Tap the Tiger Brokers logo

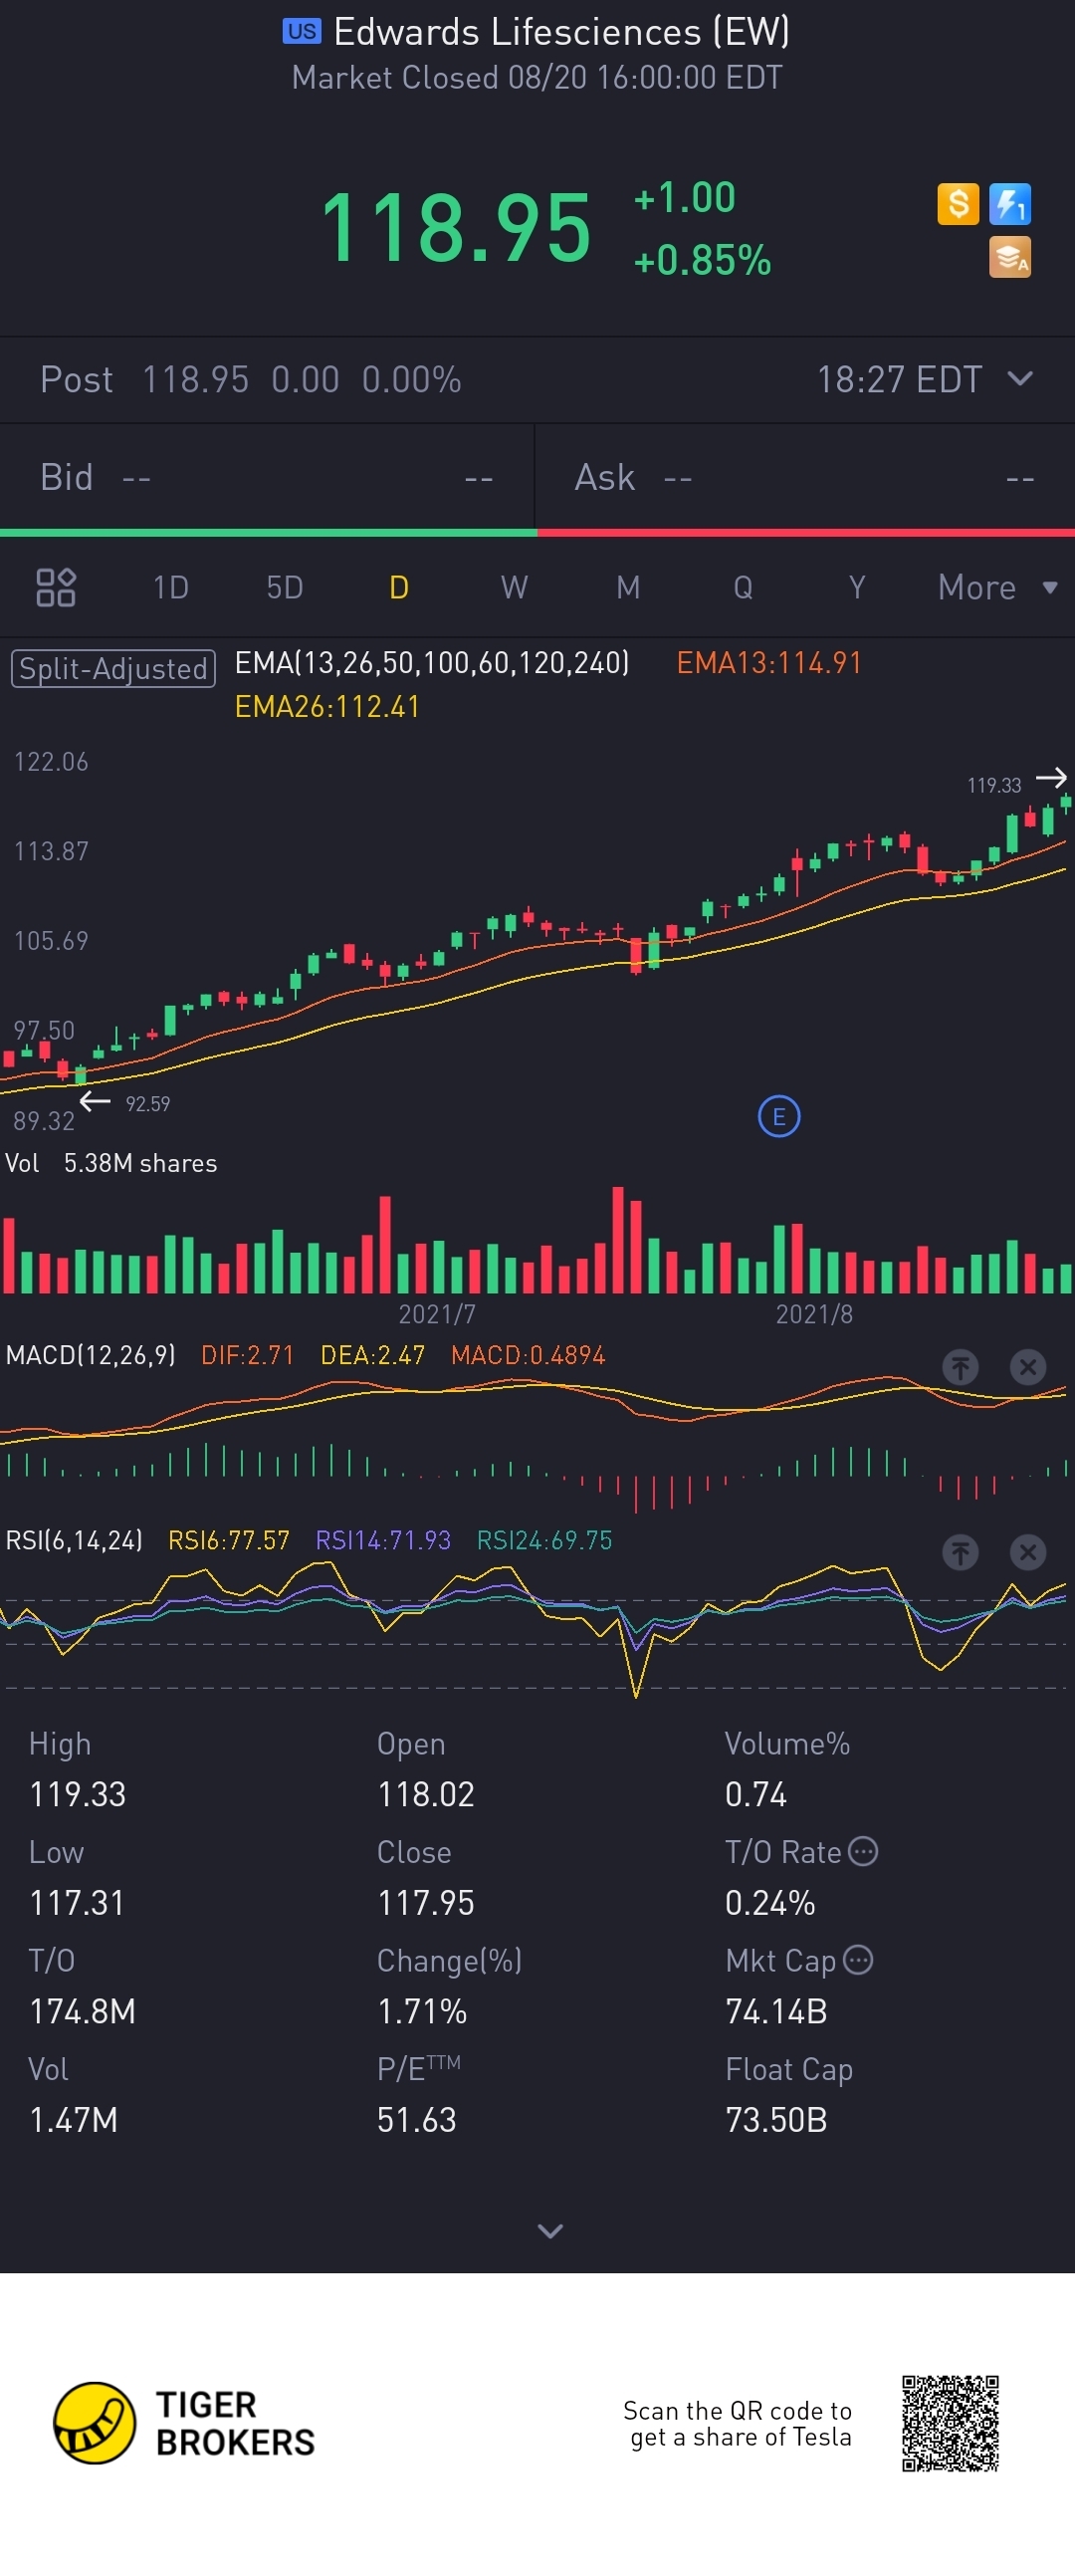click(x=184, y=2422)
